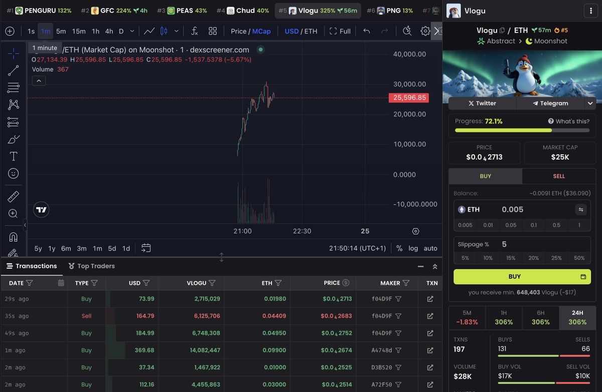Screen dimensions: 602x392
Task: Open the Top Traders tab
Action: [x=92, y=266]
